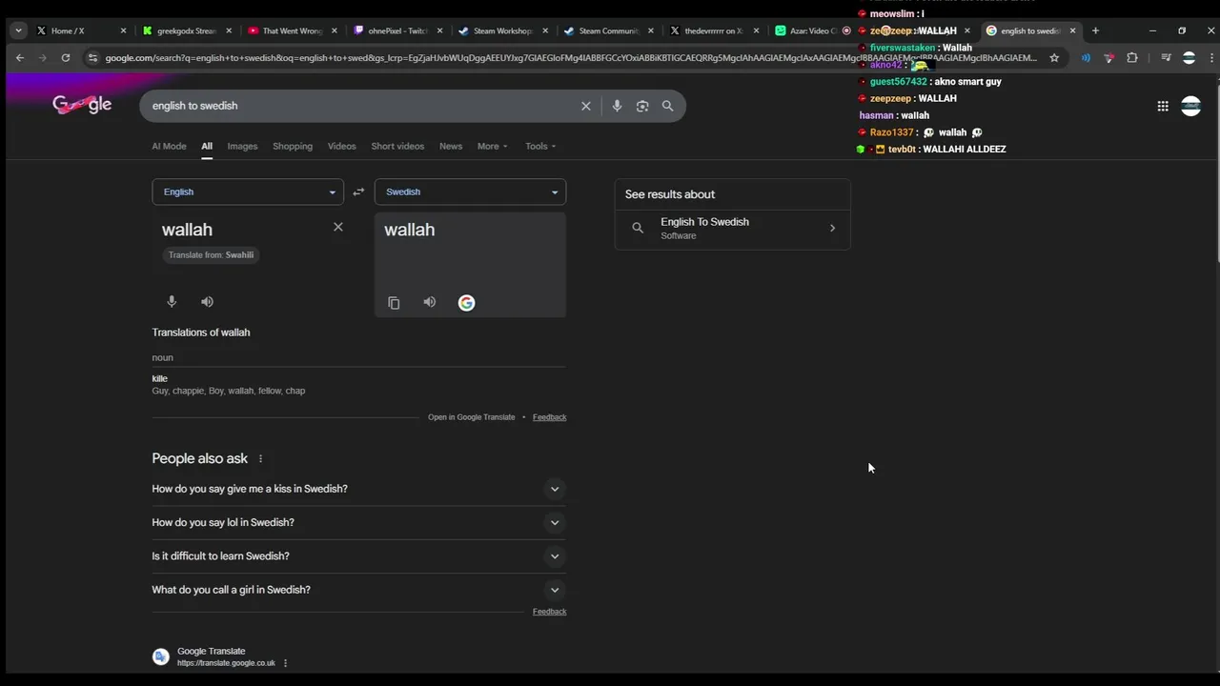
Task: Click the Google search icon under translation
Action: click(466, 303)
